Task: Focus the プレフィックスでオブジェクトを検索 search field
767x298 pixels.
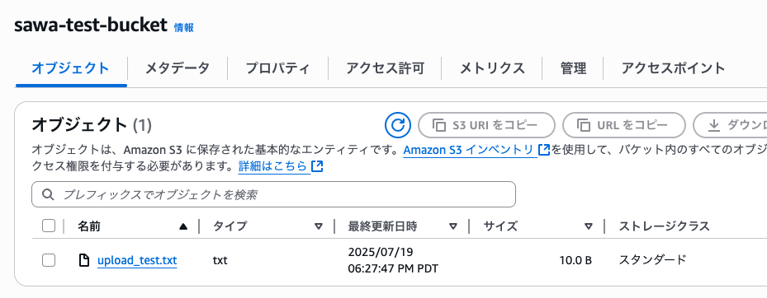Action: [273, 194]
